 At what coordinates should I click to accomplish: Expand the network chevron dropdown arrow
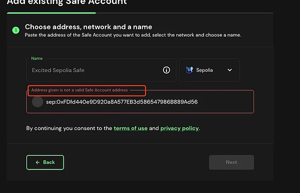pos(229,70)
